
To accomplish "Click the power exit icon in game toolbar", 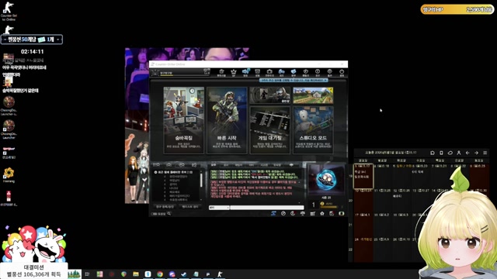I will tap(342, 72).
